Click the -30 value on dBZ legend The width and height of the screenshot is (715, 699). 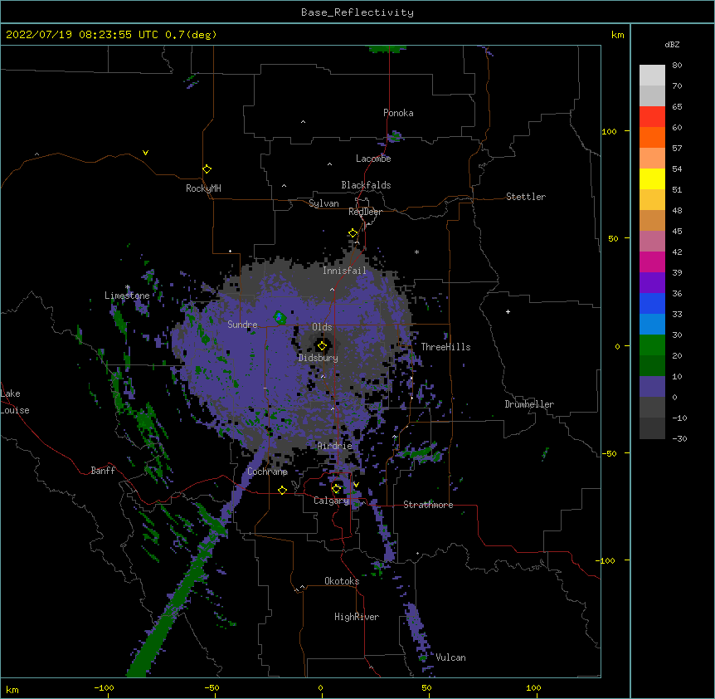coord(679,439)
